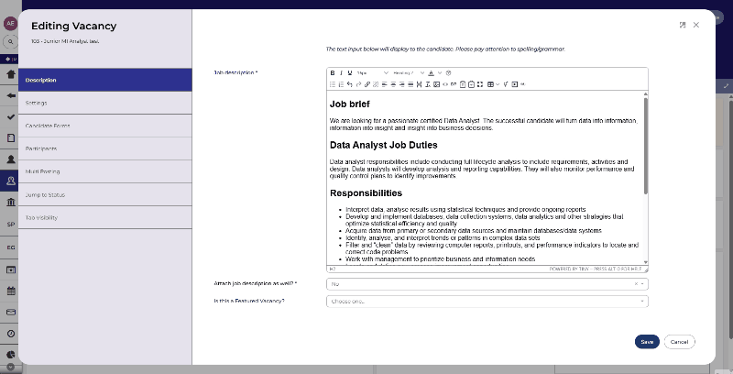Viewport: 733px width, 374px height.
Task: Undo the last edit
Action: (x=350, y=84)
